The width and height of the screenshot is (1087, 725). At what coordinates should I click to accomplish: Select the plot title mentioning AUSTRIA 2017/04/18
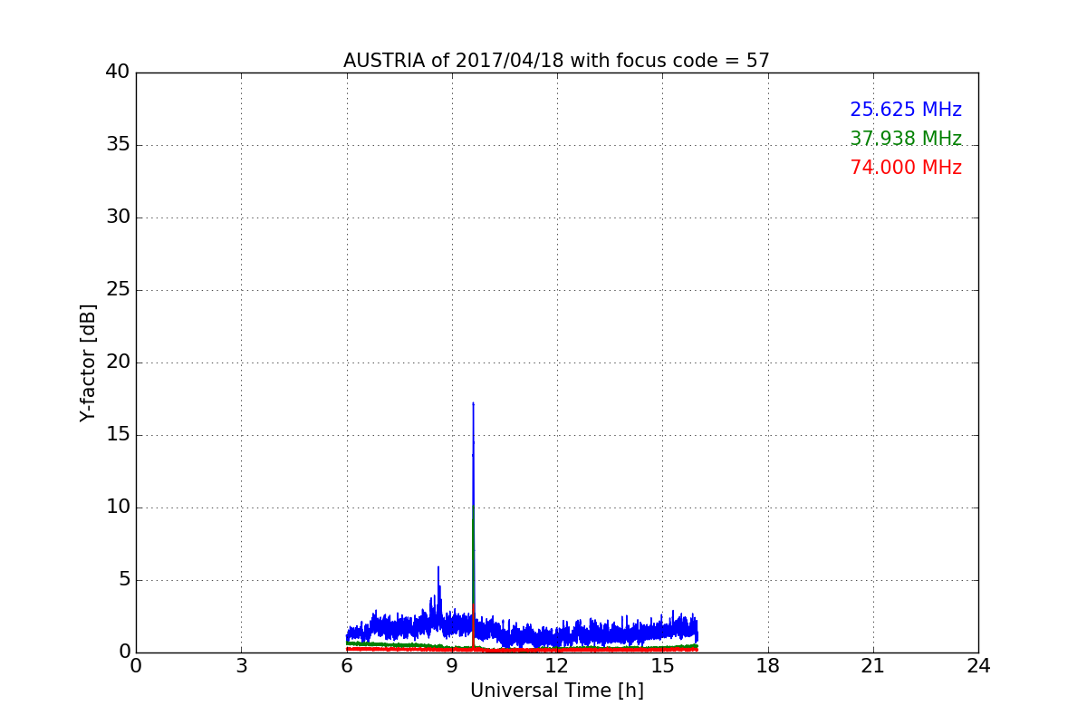[556, 61]
